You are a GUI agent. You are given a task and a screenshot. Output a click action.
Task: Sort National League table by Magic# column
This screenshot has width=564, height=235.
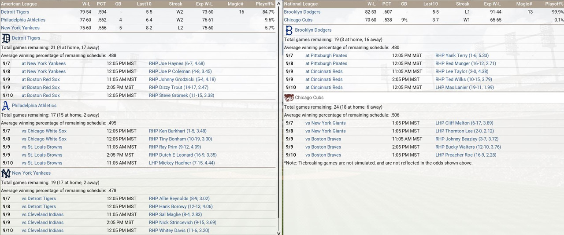coord(524,4)
